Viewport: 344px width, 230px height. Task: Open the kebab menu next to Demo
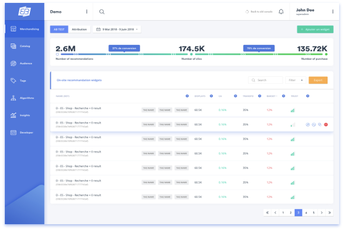coord(86,12)
